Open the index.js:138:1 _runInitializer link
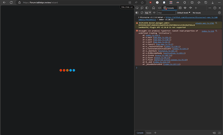This screenshot has height=135, width=223. click(x=172, y=47)
